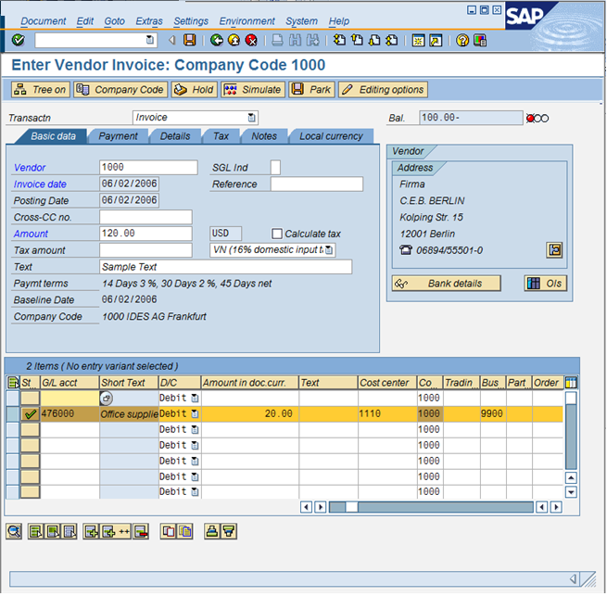Viewport: 607px width, 596px height.
Task: Click the Save diskette icon in toolbar
Action: pos(190,41)
